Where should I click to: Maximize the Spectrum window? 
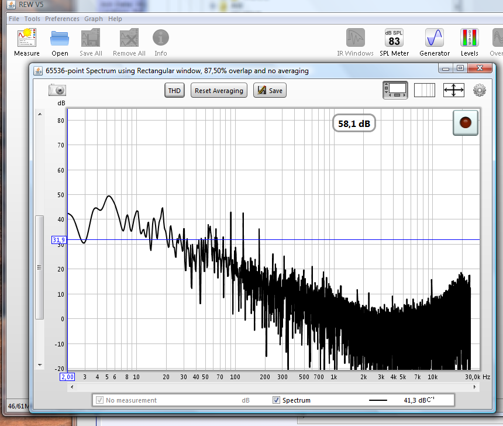click(x=460, y=68)
